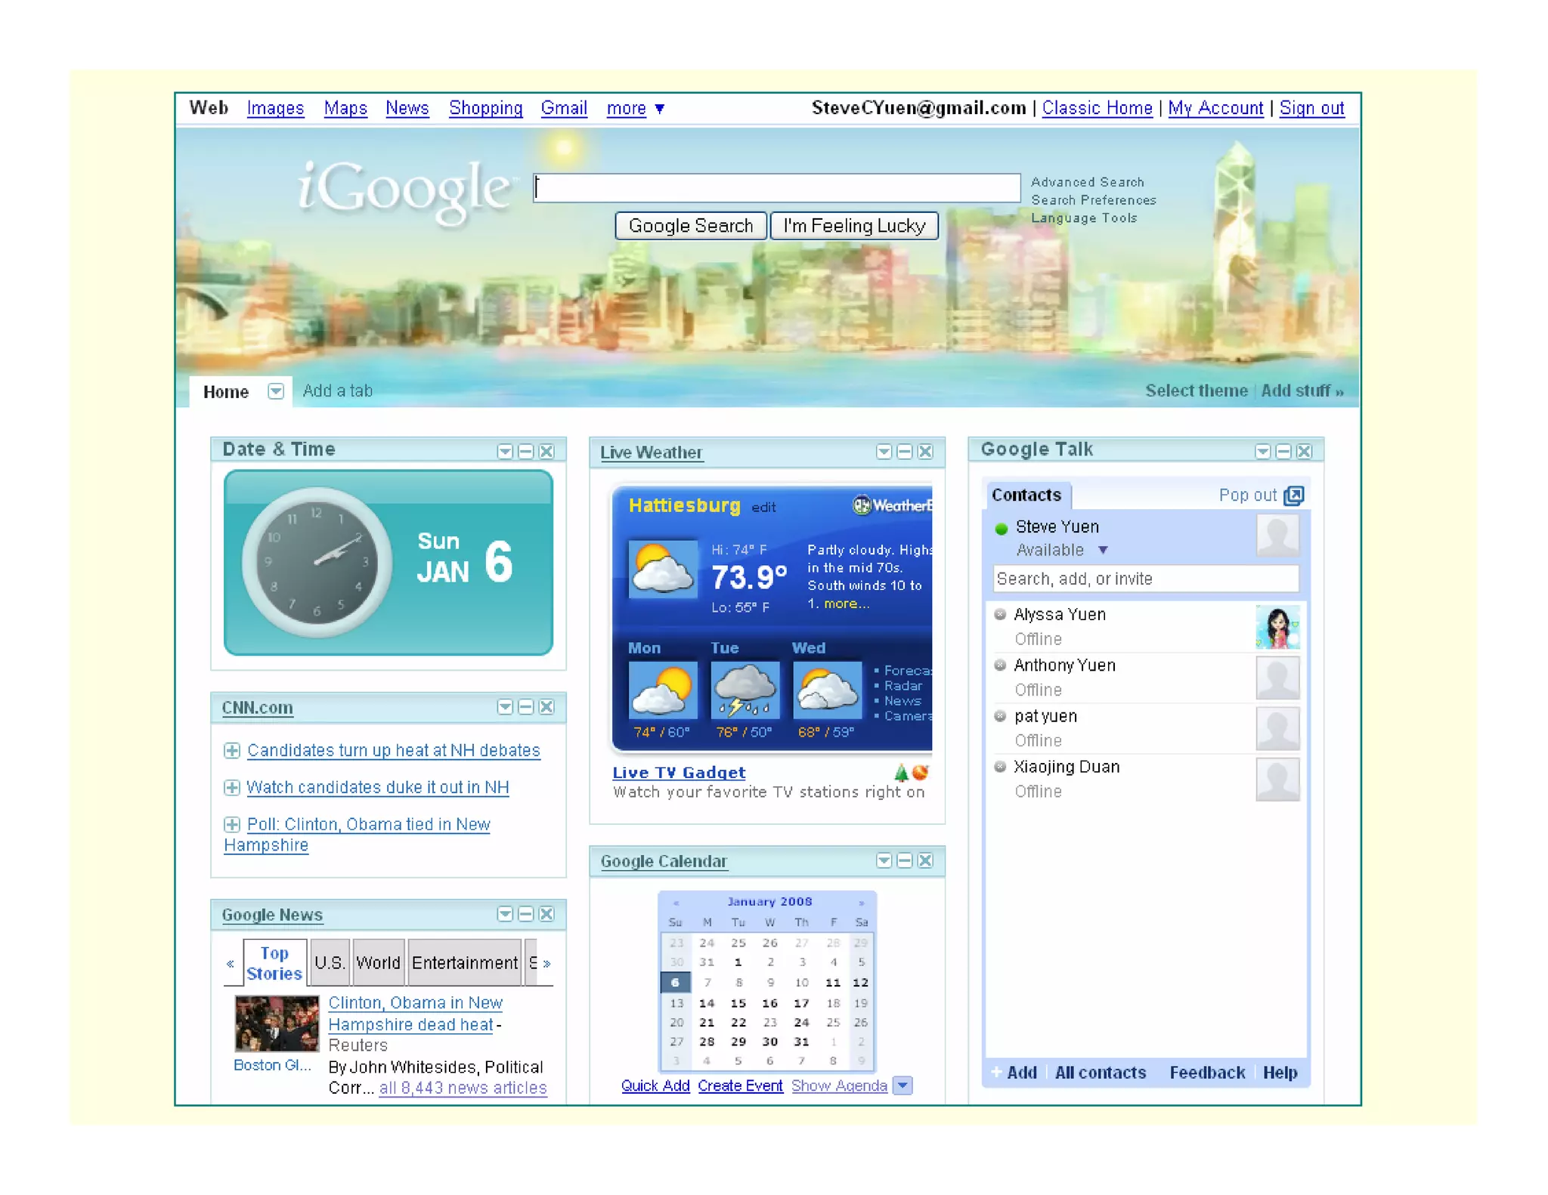Select Wednesday's forecast icon

[x=827, y=690]
